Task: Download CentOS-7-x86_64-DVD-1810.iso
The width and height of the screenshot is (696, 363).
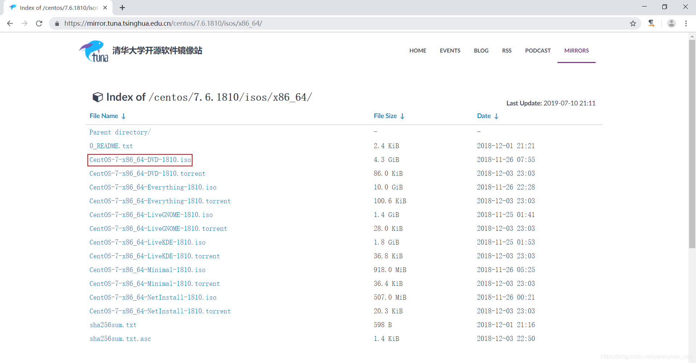Action: (x=140, y=160)
